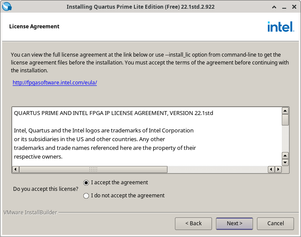Open the fpgasoftware.intel.com/eula link
This screenshot has height=237, width=301.
tap(55, 83)
